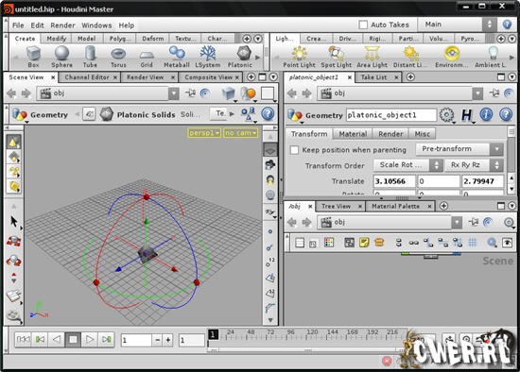The height and width of the screenshot is (372, 520).
Task: Click the arrow select tool in viewport sidebar
Action: click(x=13, y=221)
